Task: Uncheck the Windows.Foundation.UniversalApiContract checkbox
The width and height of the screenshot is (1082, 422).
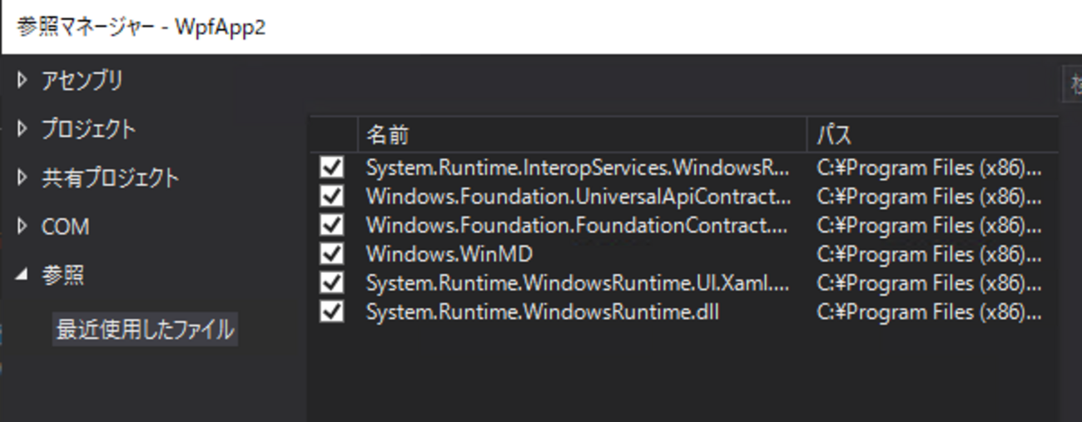Action: [332, 197]
